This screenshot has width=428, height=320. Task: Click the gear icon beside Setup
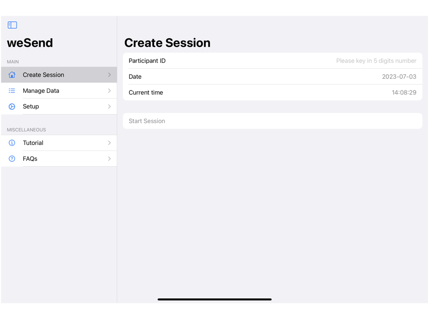coord(12,107)
